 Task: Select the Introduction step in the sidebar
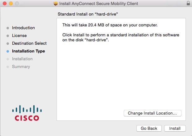pyautogui.click(x=23, y=28)
